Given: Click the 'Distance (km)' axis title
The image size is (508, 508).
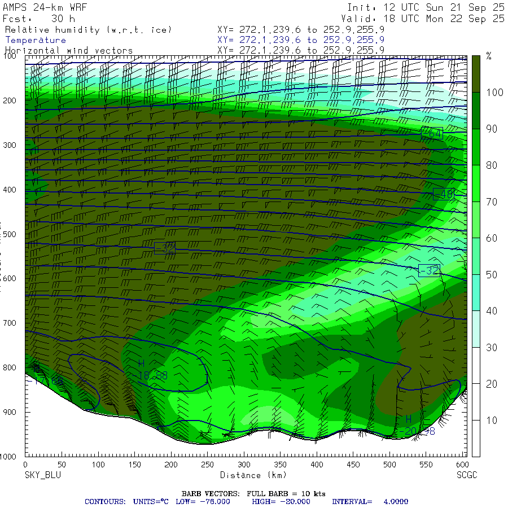Looking at the screenshot, I should (x=253, y=475).
